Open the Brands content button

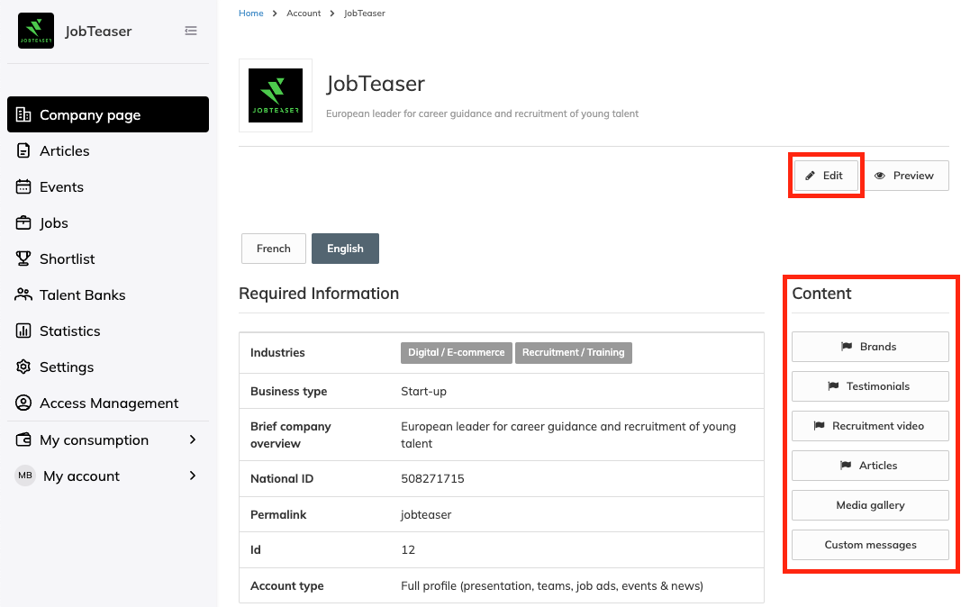click(x=870, y=347)
